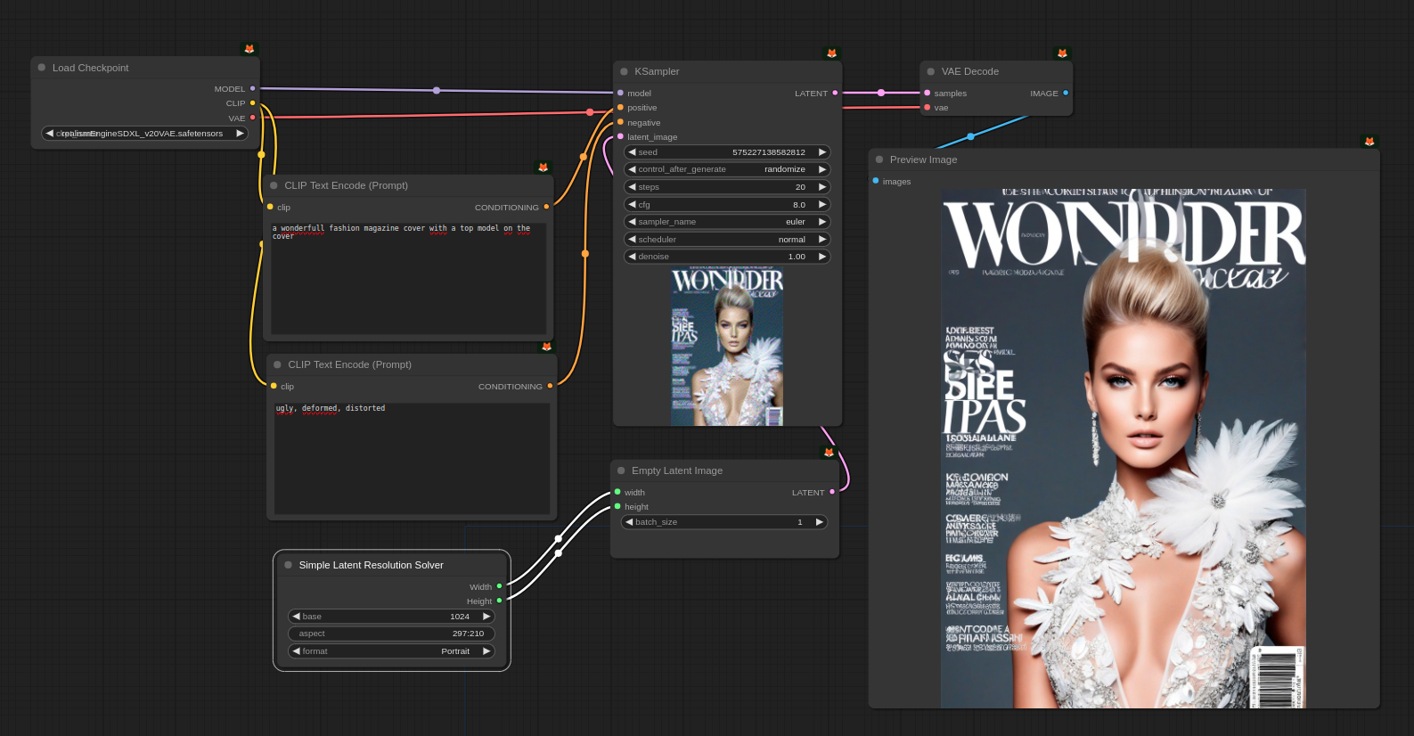
Task: Click the VAE Decode samples input socket
Action: point(928,93)
